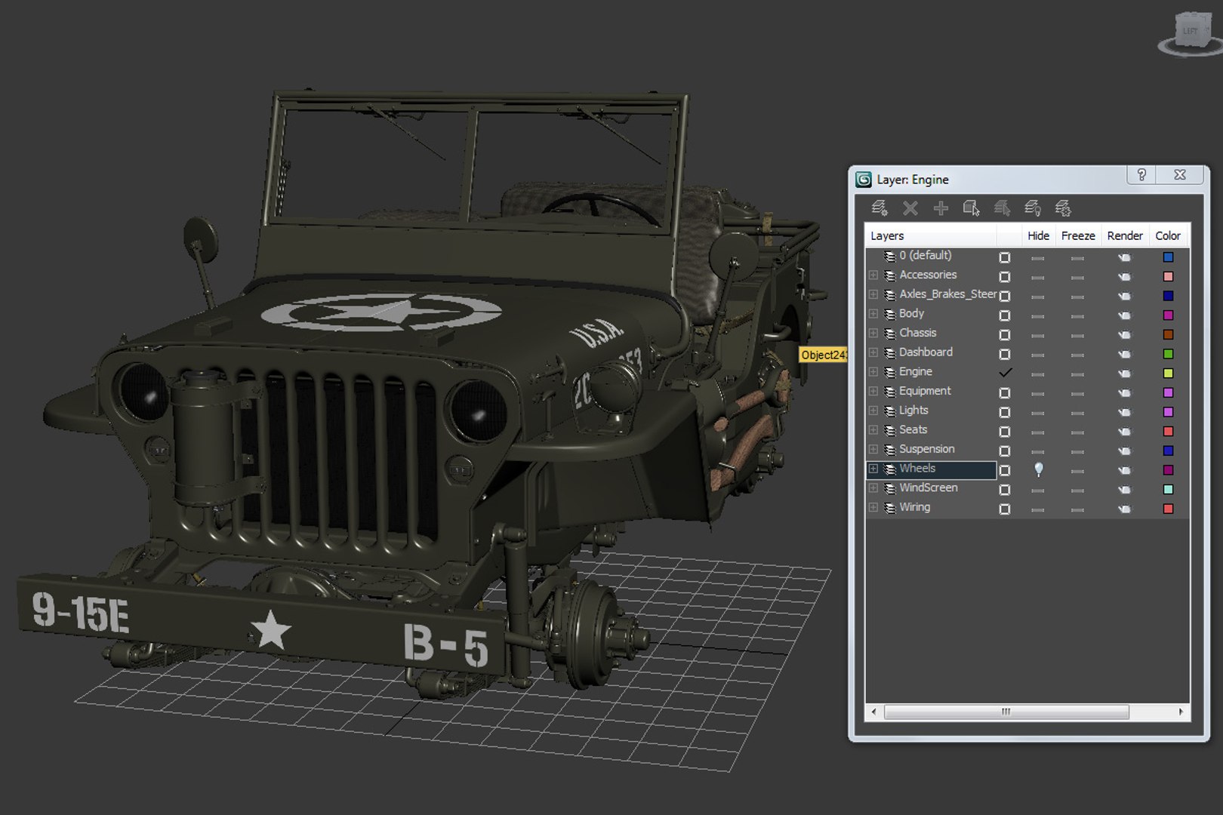Click the Highlight Selected Objects' Layers icon
Screen dimensions: 1223x815
point(1002,208)
